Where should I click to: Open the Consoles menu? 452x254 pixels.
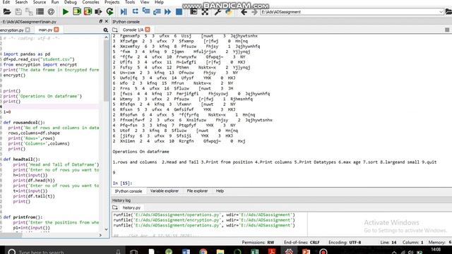90,2
